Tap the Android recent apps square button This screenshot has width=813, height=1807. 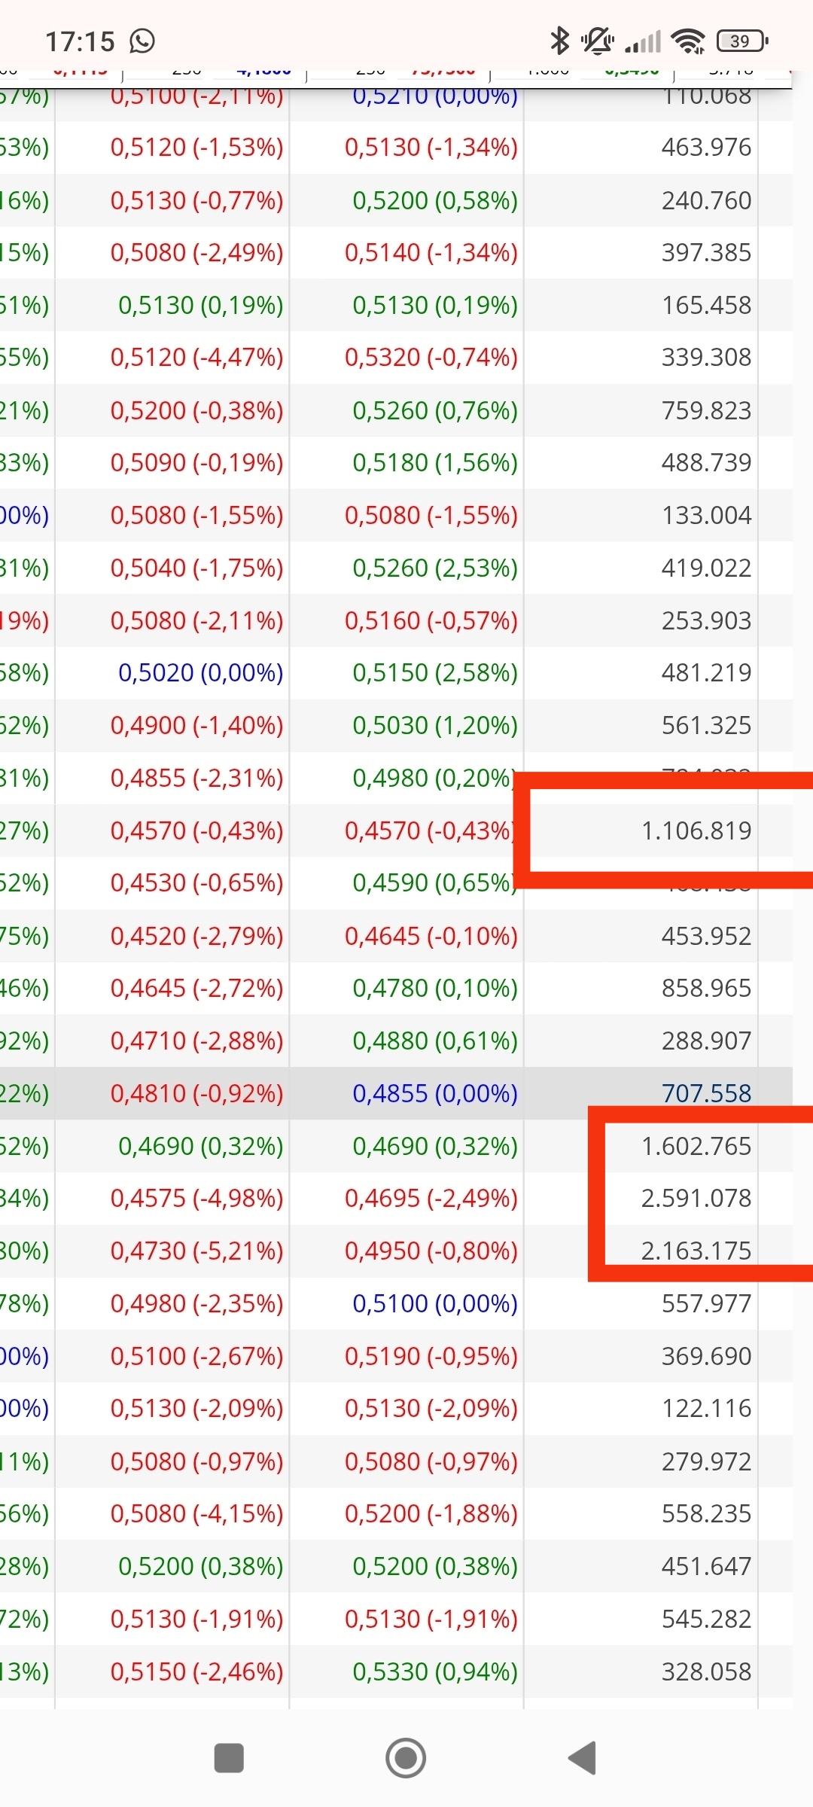pyautogui.click(x=229, y=1758)
